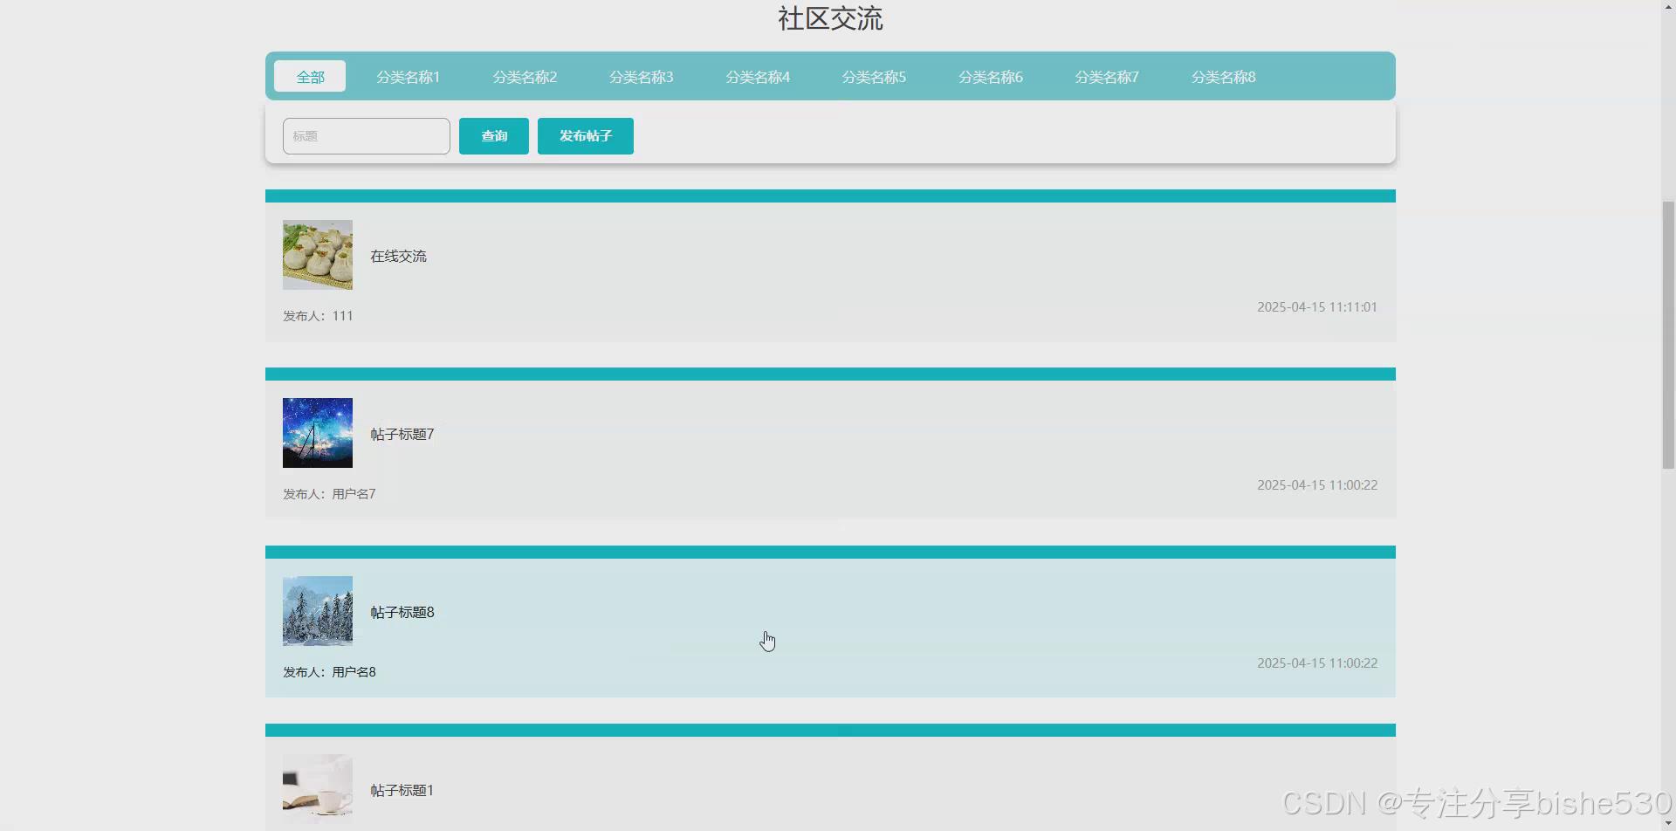Open the 帖子标题1 post title

tap(402, 791)
